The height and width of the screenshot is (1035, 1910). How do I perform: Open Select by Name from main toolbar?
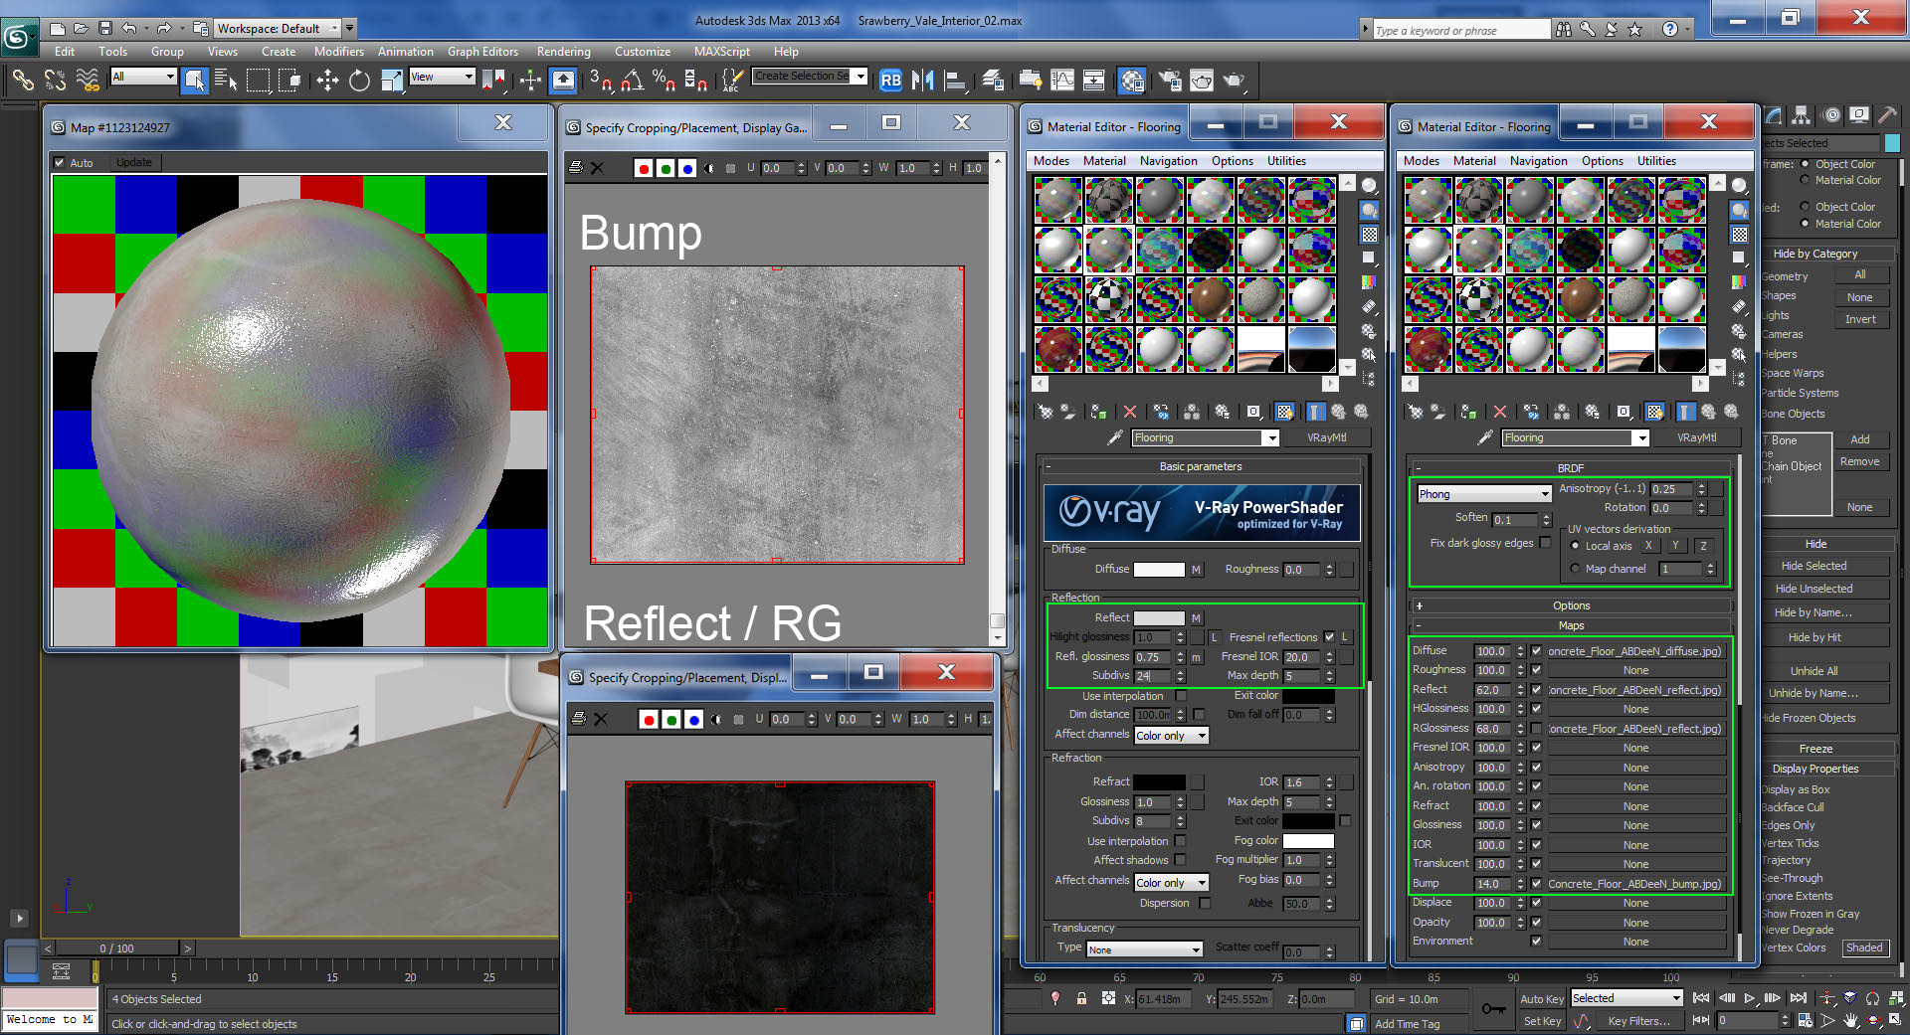tap(226, 81)
